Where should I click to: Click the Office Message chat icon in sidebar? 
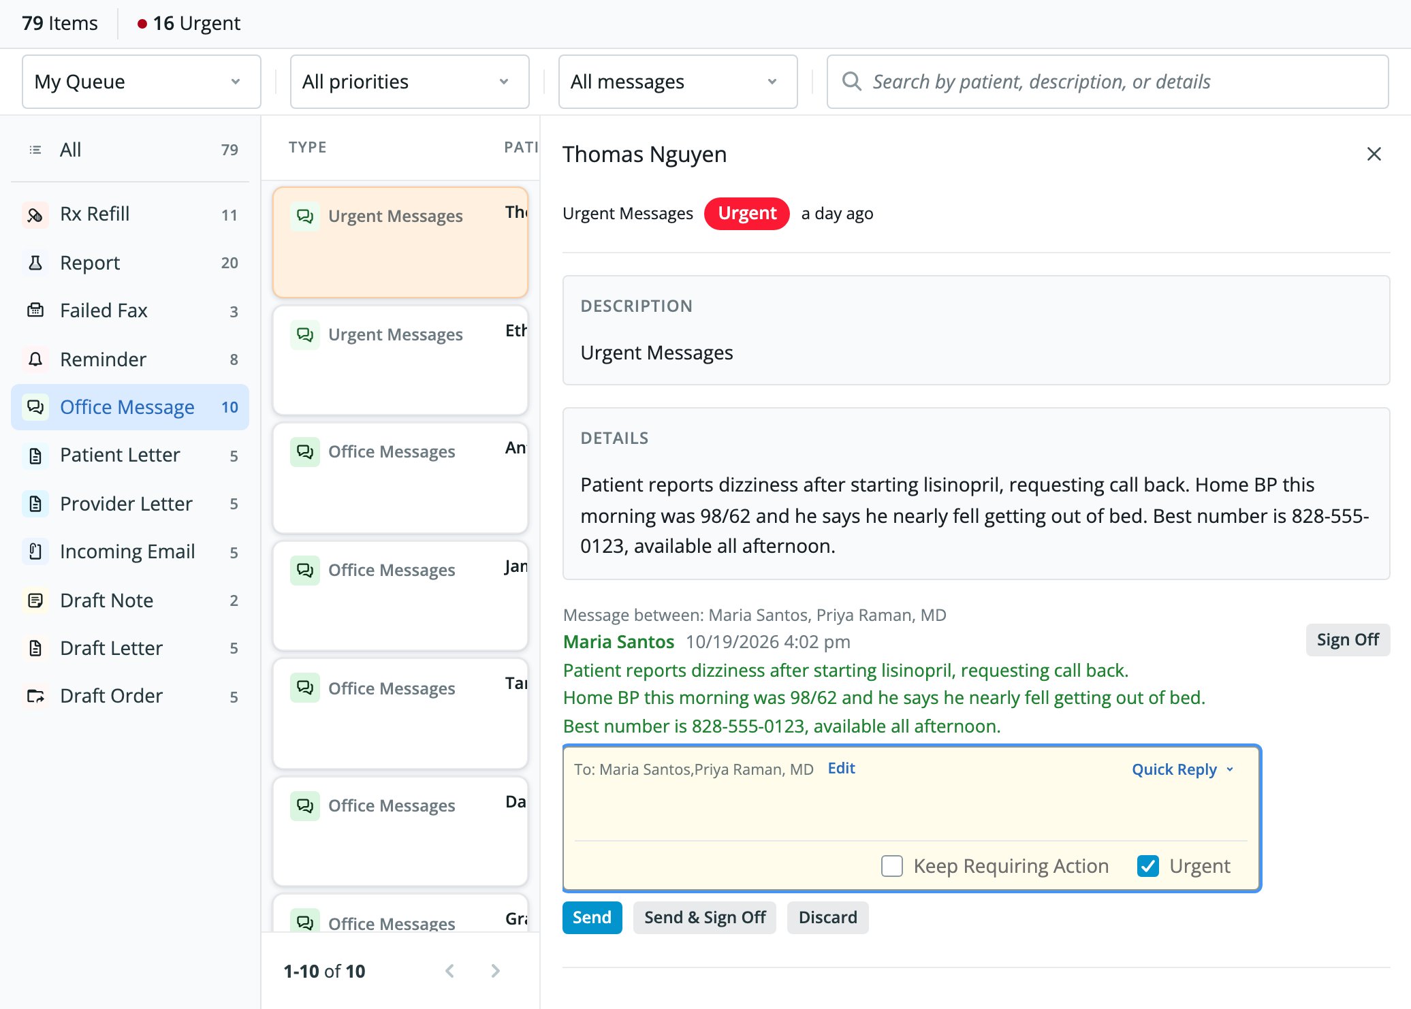click(x=35, y=407)
